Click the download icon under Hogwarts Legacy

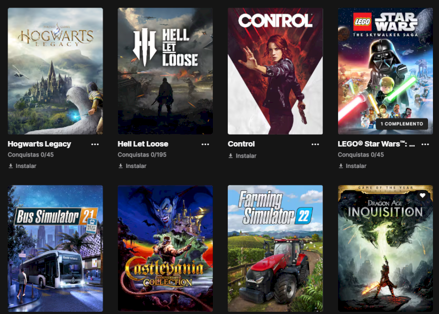10,166
